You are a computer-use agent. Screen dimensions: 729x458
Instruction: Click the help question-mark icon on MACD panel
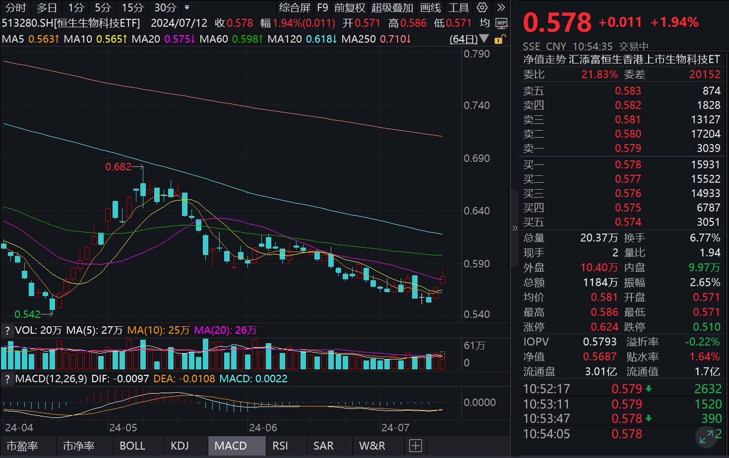pyautogui.click(x=7, y=378)
